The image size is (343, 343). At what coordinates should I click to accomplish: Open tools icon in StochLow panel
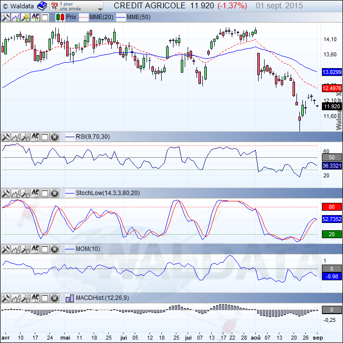tap(5, 193)
